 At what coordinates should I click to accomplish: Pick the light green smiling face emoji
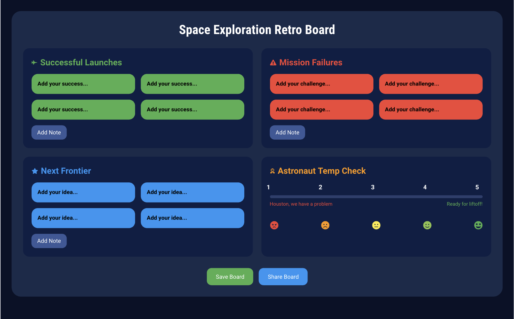click(x=427, y=225)
